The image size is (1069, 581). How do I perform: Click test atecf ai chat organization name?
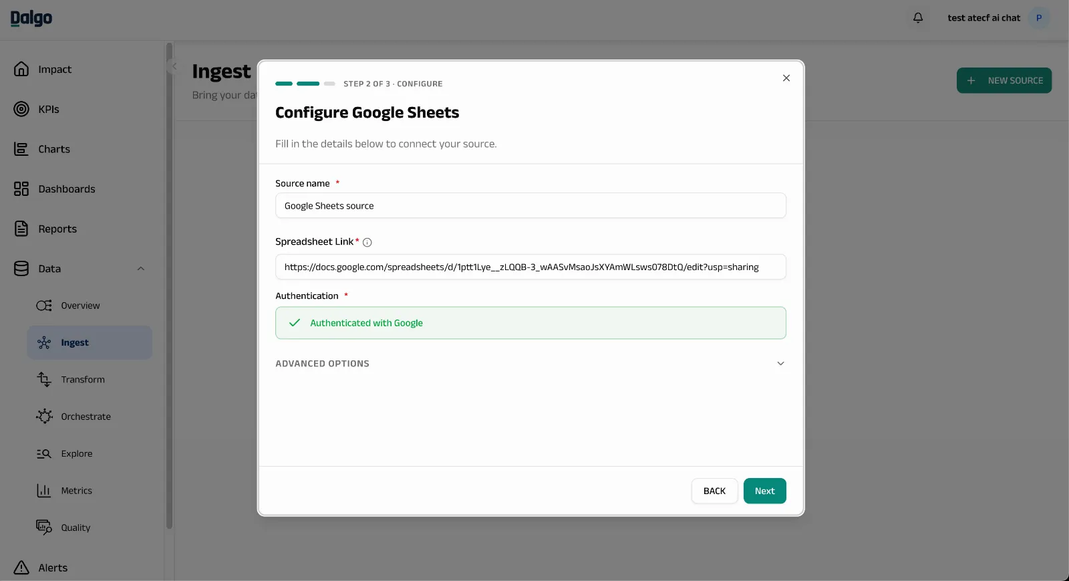[x=983, y=18]
